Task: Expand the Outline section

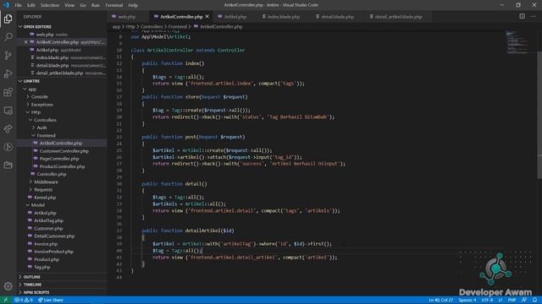Action: [32, 277]
